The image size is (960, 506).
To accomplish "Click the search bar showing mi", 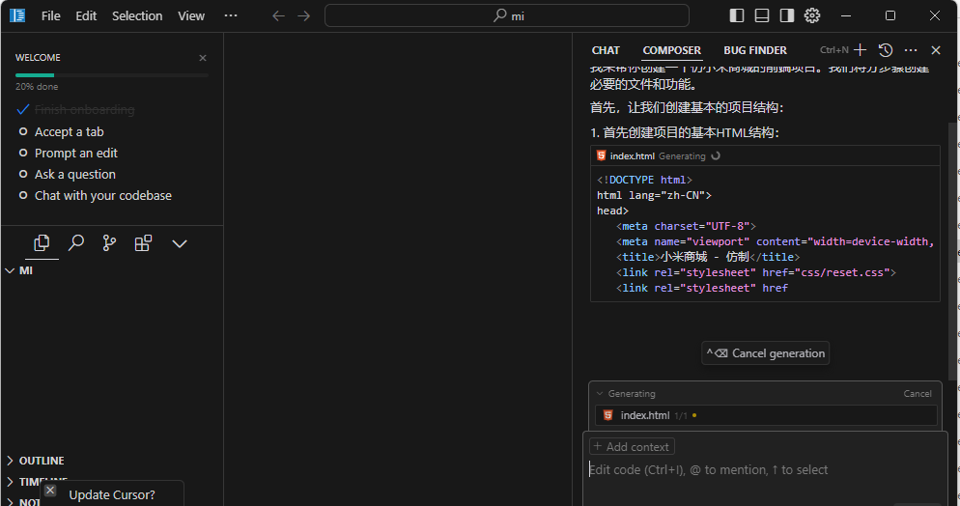I will click(507, 15).
